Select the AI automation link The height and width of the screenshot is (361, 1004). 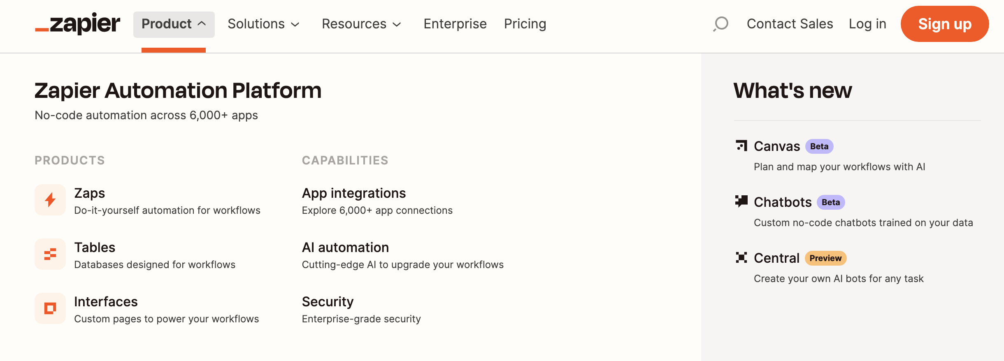point(345,248)
